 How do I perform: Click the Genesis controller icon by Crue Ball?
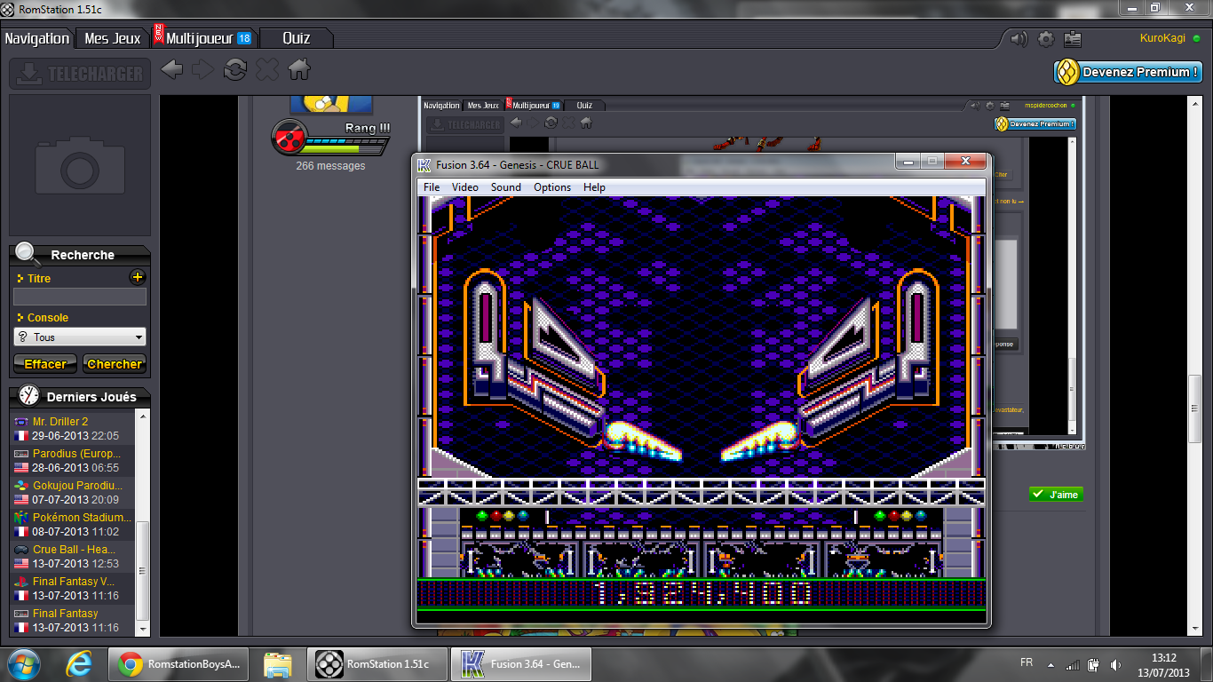(x=21, y=549)
